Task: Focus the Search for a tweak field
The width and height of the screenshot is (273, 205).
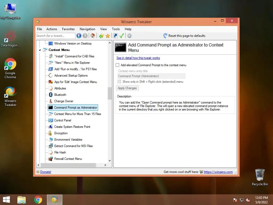Action: pyautogui.click(x=55, y=36)
